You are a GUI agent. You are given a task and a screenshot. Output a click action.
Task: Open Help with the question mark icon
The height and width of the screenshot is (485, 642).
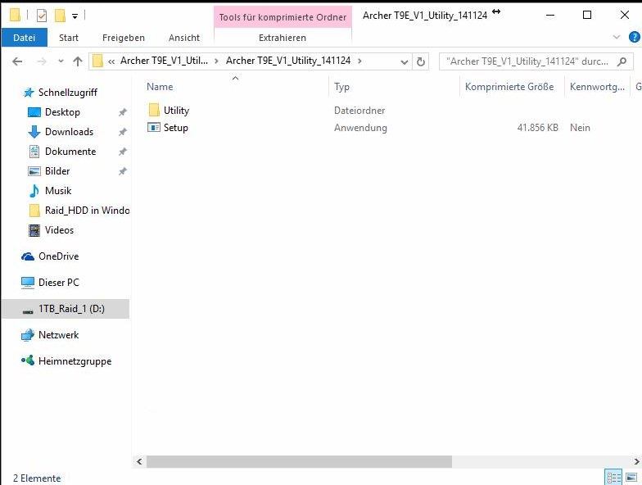click(634, 38)
